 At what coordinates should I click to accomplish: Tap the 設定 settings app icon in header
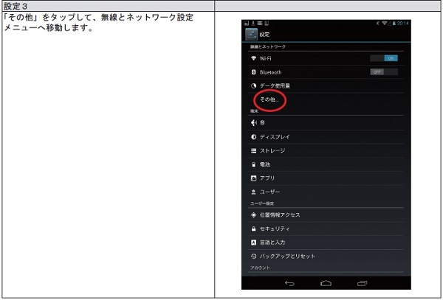pyautogui.click(x=250, y=35)
